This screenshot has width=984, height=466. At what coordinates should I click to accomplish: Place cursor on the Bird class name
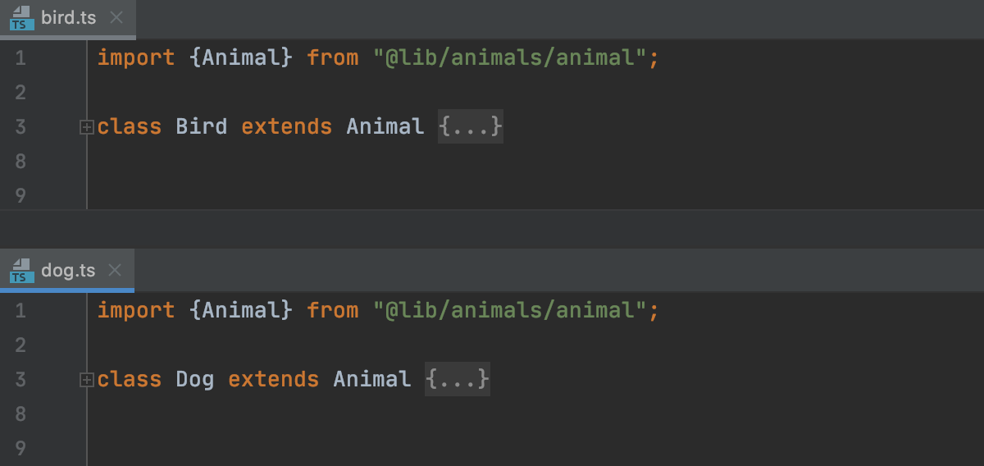pos(201,127)
